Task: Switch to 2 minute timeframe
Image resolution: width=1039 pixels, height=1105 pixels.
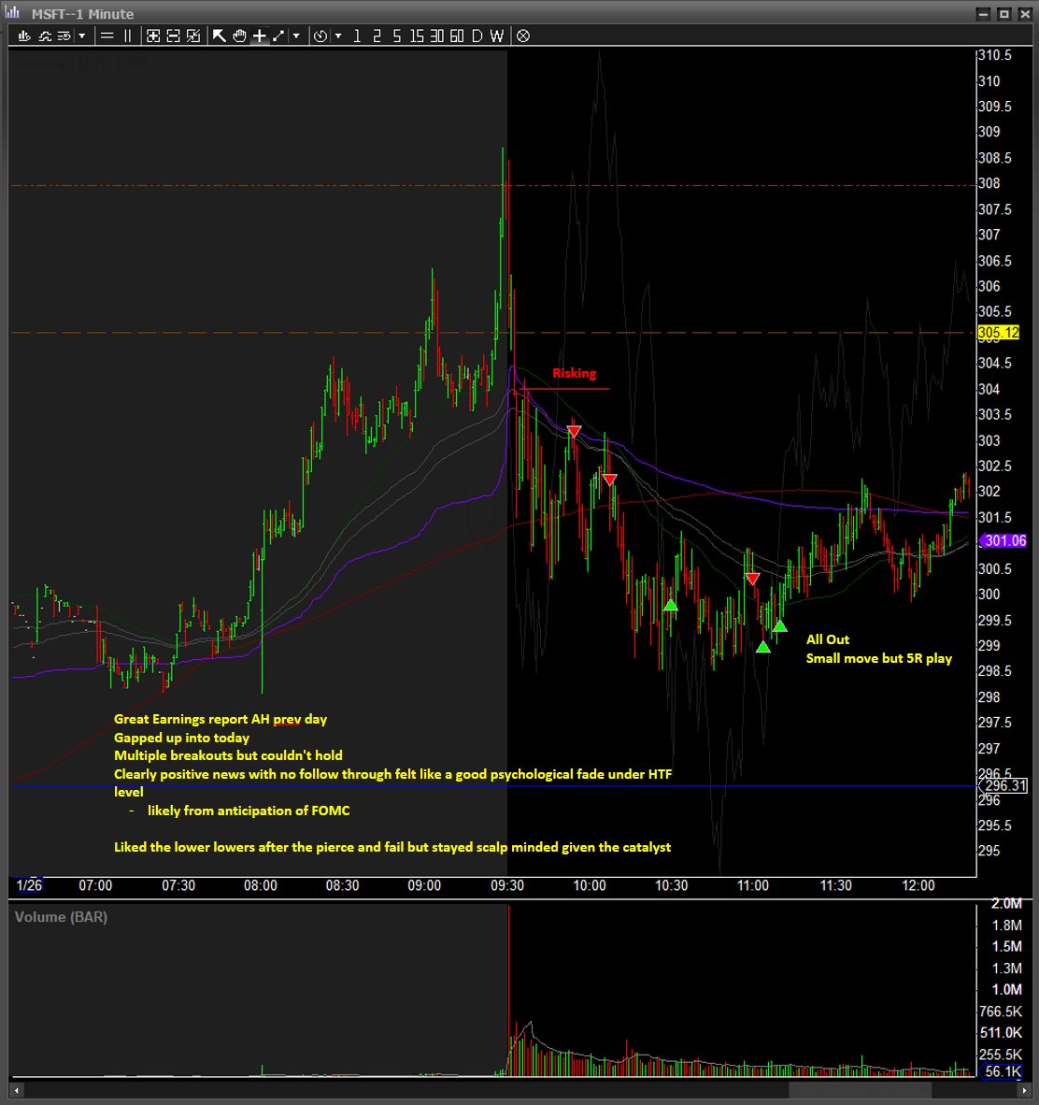Action: 377,36
